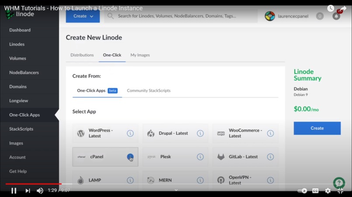
Task: Expand the chevron below video controls
Action: point(176,190)
